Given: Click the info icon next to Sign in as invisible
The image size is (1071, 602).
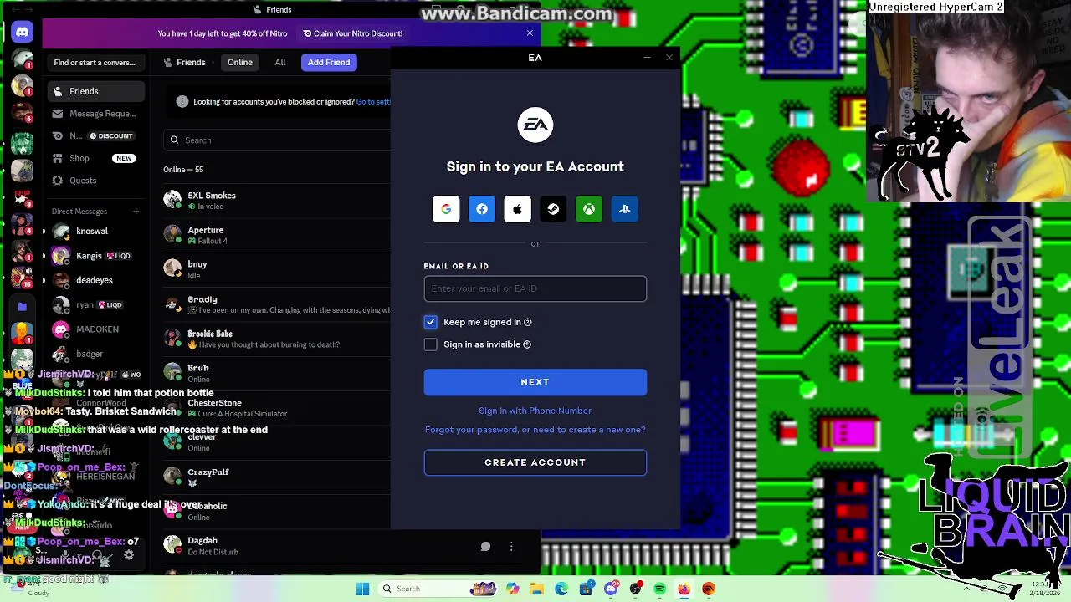Looking at the screenshot, I should [526, 344].
